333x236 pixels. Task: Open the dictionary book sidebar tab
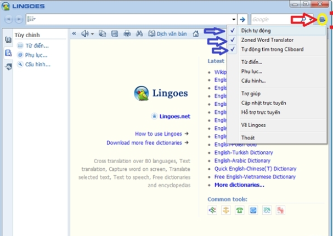(8, 39)
